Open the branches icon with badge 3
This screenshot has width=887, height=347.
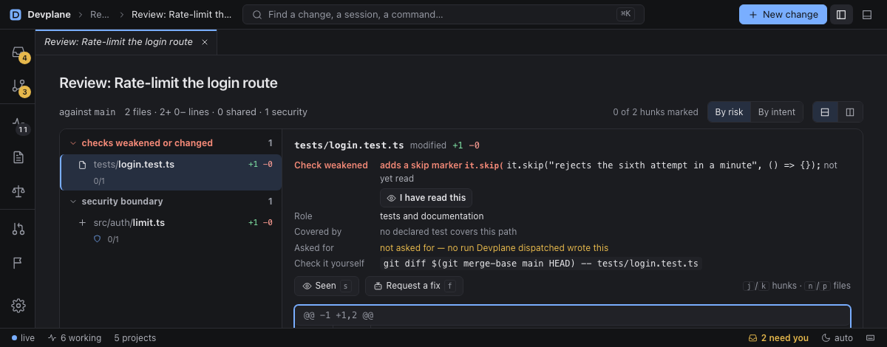point(18,86)
